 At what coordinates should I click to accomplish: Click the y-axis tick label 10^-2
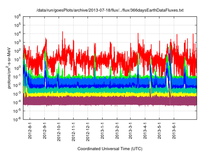pyautogui.click(x=17, y=85)
